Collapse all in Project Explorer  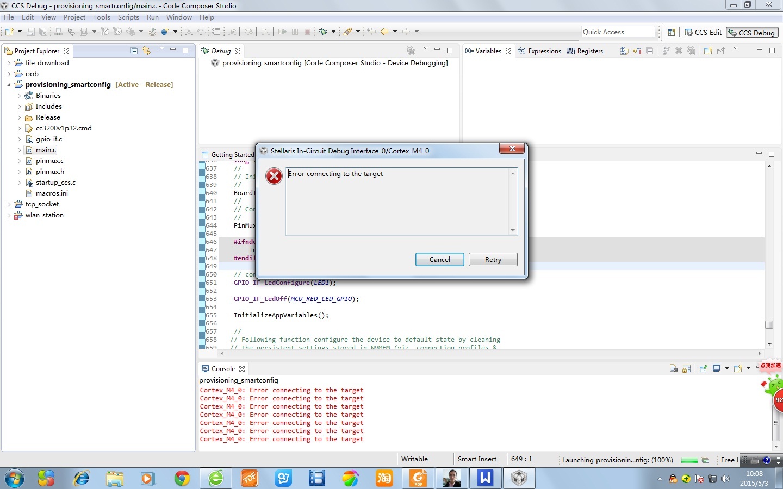[134, 51]
